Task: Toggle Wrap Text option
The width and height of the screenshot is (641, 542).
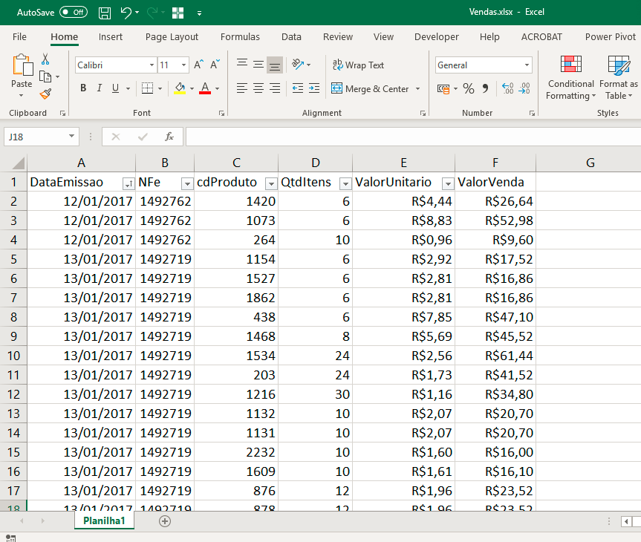Action: [x=358, y=65]
